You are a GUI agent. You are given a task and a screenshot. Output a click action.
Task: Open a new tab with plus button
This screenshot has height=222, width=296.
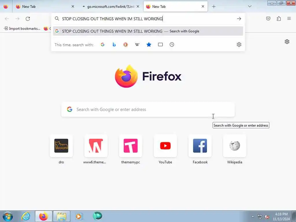(x=214, y=7)
